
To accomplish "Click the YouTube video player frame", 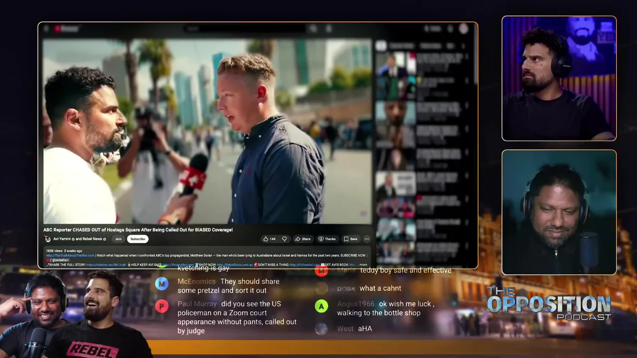I will [207, 132].
